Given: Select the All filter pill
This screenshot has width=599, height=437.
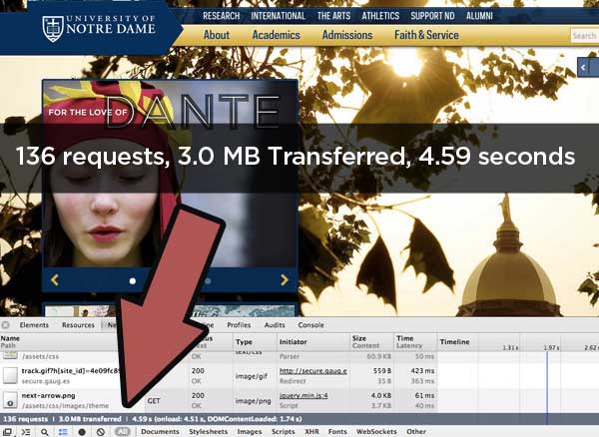Looking at the screenshot, I should [x=122, y=432].
